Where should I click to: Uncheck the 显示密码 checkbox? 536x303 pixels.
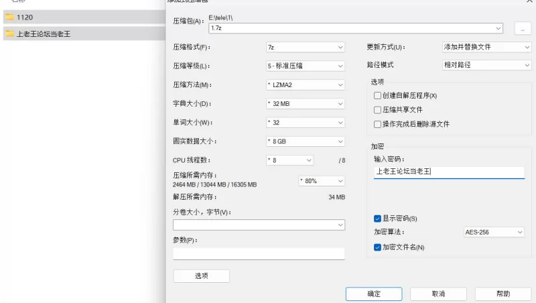(x=378, y=219)
